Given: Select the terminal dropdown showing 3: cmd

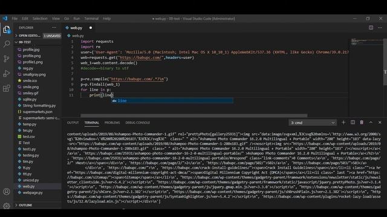Looking at the screenshot, I should (x=313, y=122).
